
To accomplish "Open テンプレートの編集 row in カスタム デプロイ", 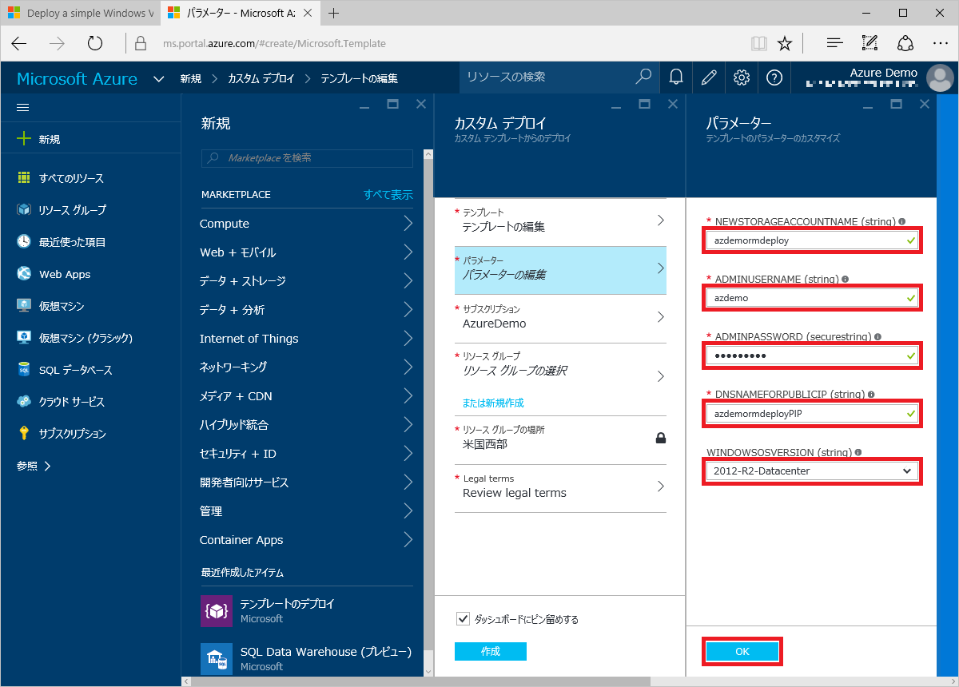I will click(560, 220).
